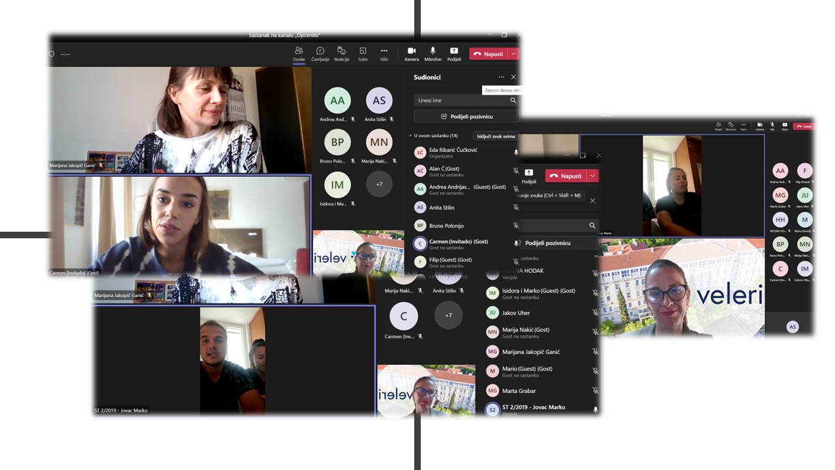Click the top Podijeli pozivnicu button
The height and width of the screenshot is (470, 835).
[466, 116]
